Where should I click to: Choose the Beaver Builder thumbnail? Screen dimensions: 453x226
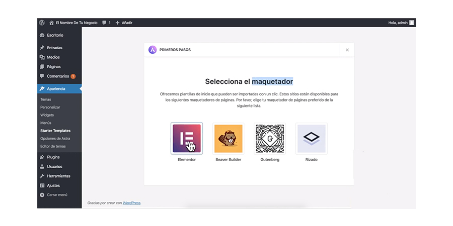[x=228, y=139]
